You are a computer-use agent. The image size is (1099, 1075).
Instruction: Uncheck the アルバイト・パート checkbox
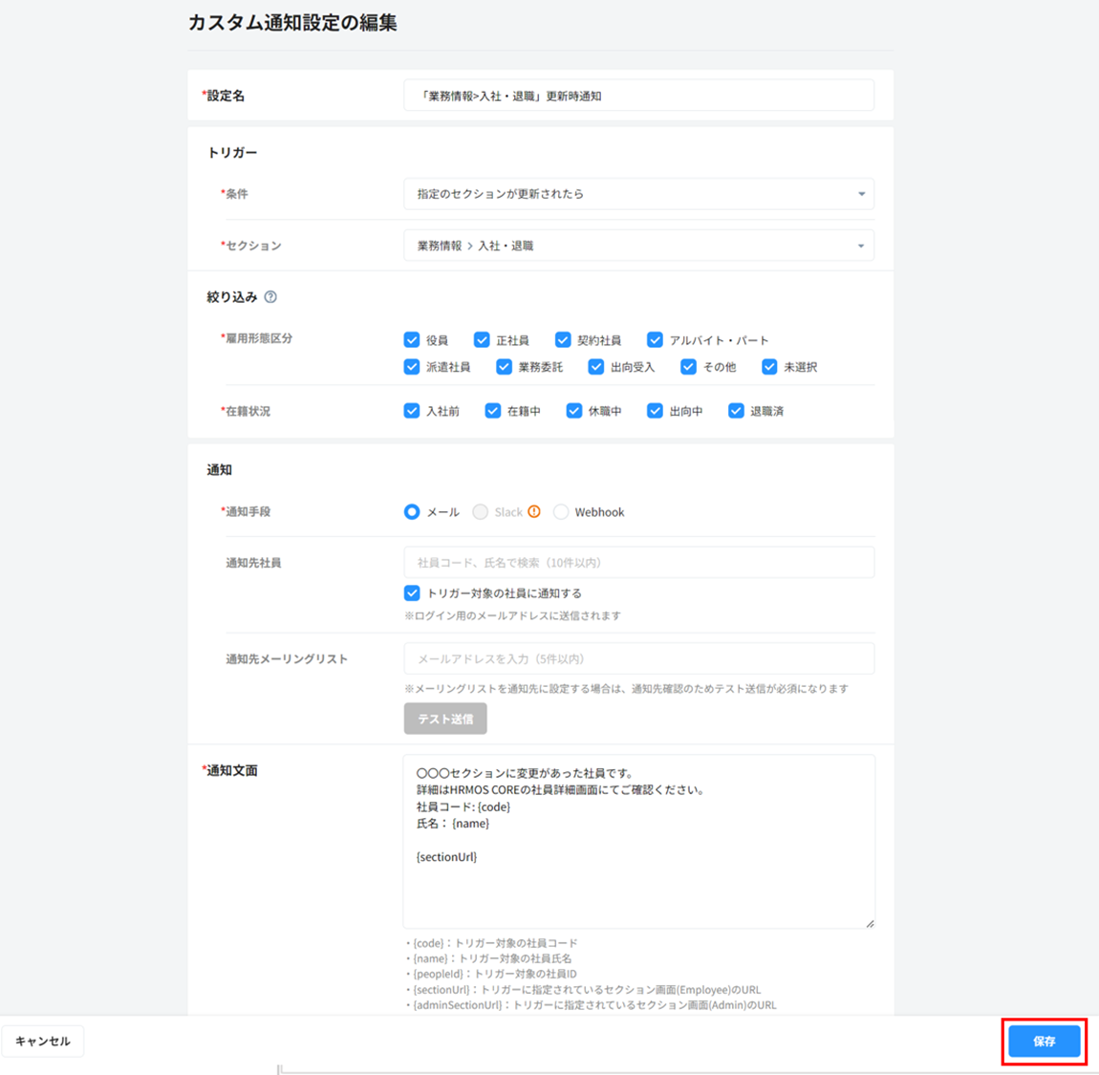click(655, 340)
